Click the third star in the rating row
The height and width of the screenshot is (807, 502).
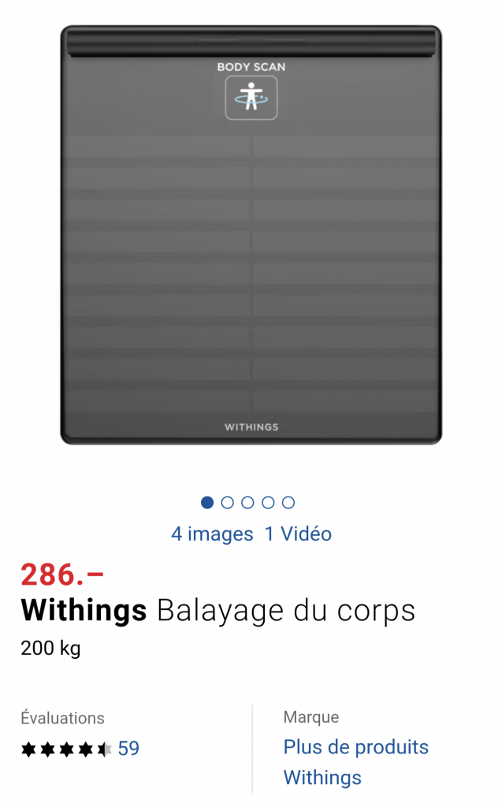pos(66,749)
